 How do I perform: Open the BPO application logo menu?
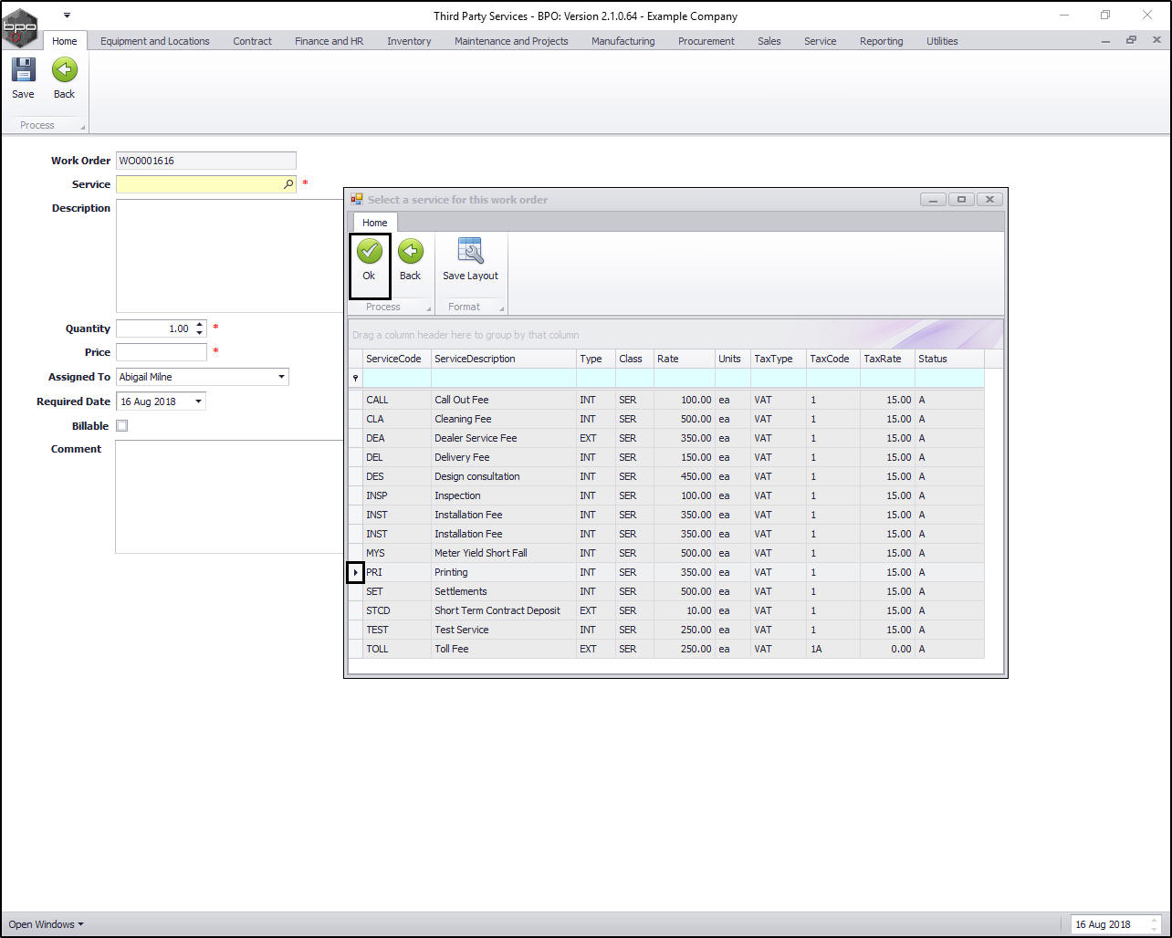21,28
